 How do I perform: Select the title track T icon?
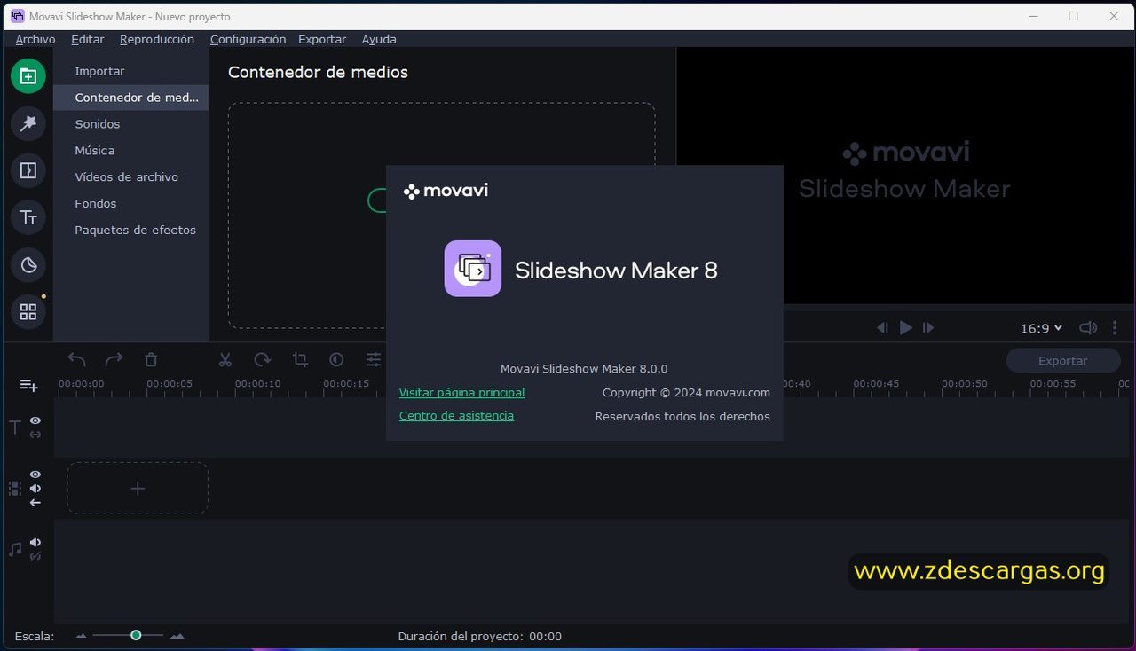click(14, 427)
